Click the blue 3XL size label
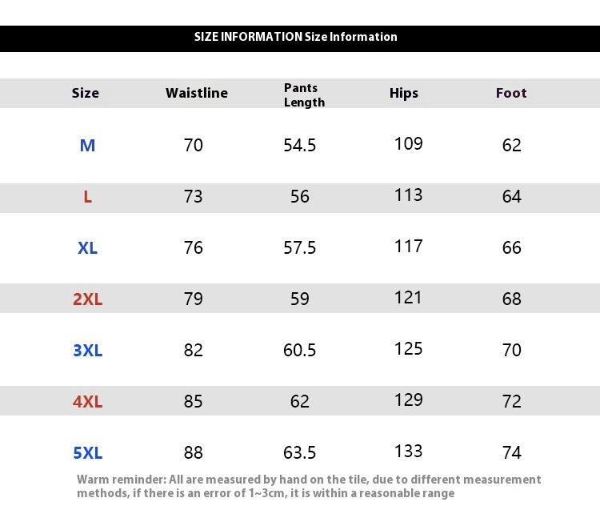 click(x=87, y=350)
